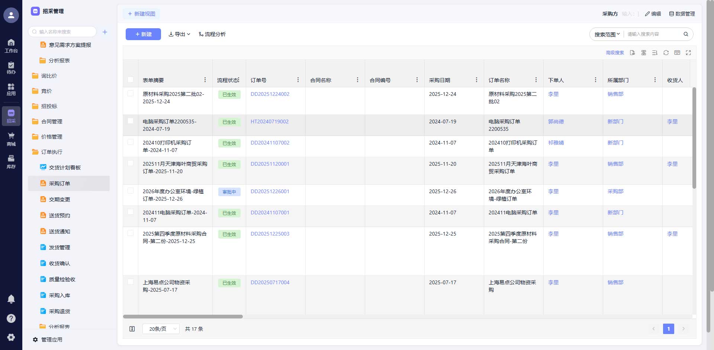
Task: Open 采购日期 column menu dots
Action: coord(476,80)
